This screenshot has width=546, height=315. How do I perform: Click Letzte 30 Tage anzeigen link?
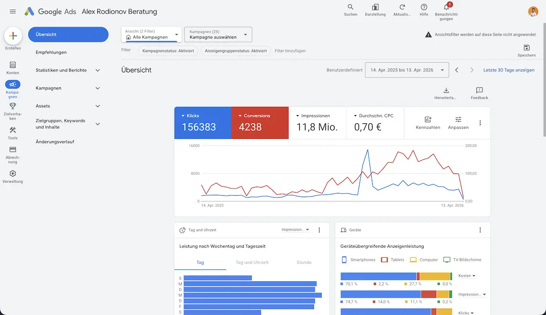[x=509, y=70]
